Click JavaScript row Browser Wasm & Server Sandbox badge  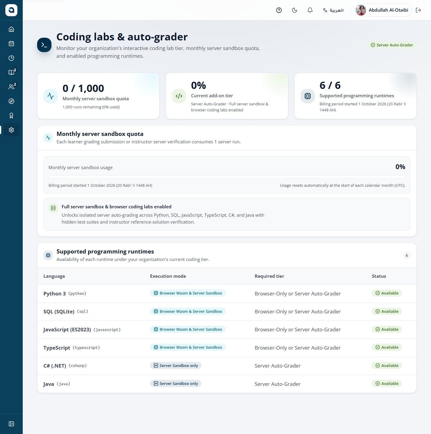tap(188, 329)
